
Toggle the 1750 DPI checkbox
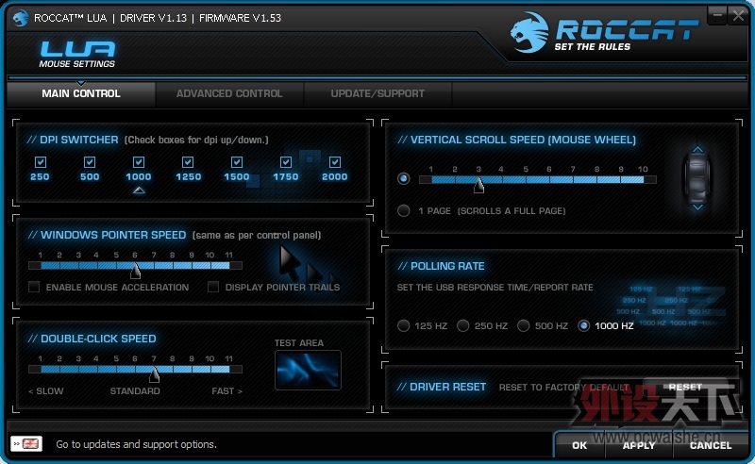286,162
